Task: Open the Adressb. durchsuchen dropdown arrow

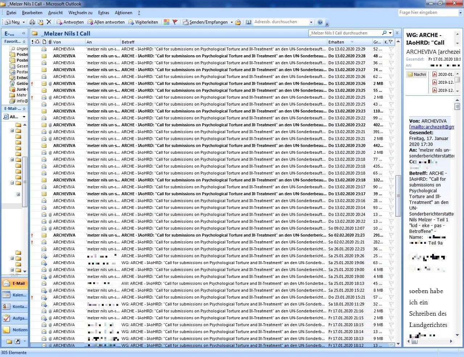Action: tap(311, 22)
